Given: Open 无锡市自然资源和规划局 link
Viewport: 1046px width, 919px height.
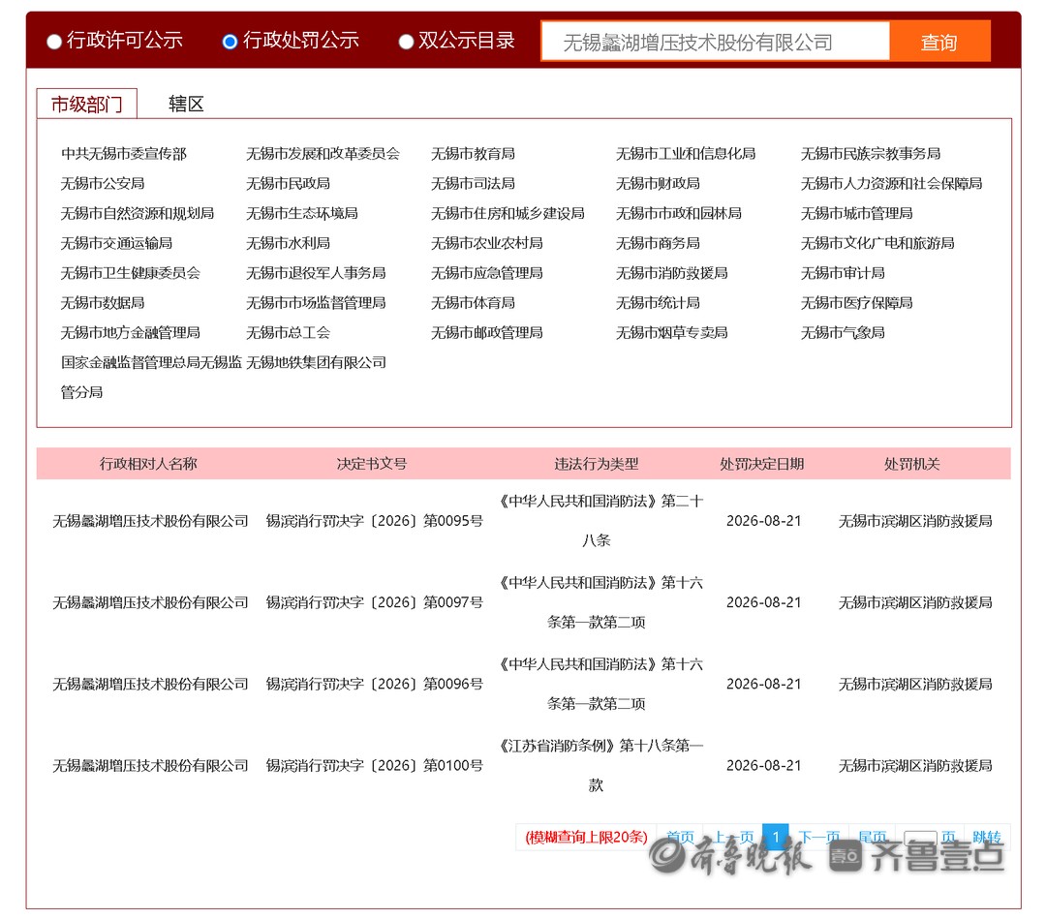Looking at the screenshot, I should 138,213.
